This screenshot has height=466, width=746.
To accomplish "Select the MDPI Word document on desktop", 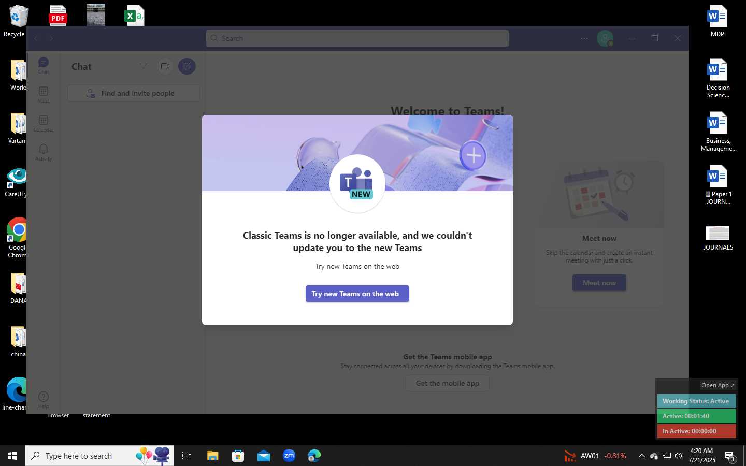I will (718, 21).
